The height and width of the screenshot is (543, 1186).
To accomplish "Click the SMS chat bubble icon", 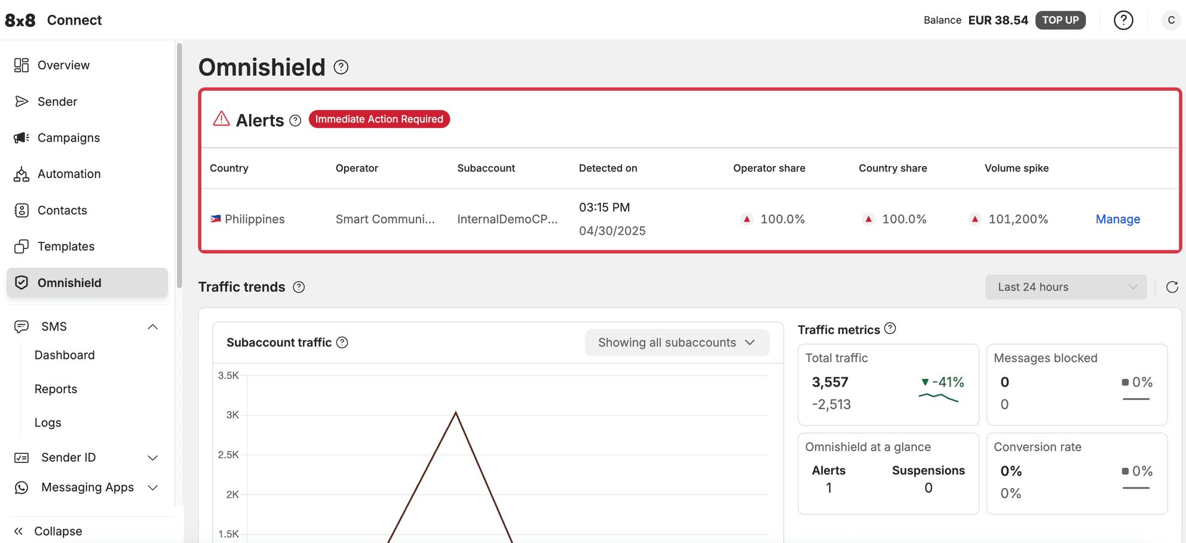I will tap(22, 326).
